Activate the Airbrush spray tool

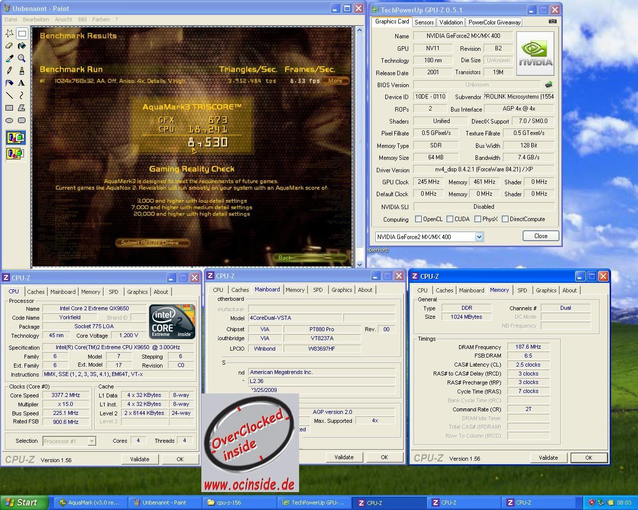pos(9,83)
